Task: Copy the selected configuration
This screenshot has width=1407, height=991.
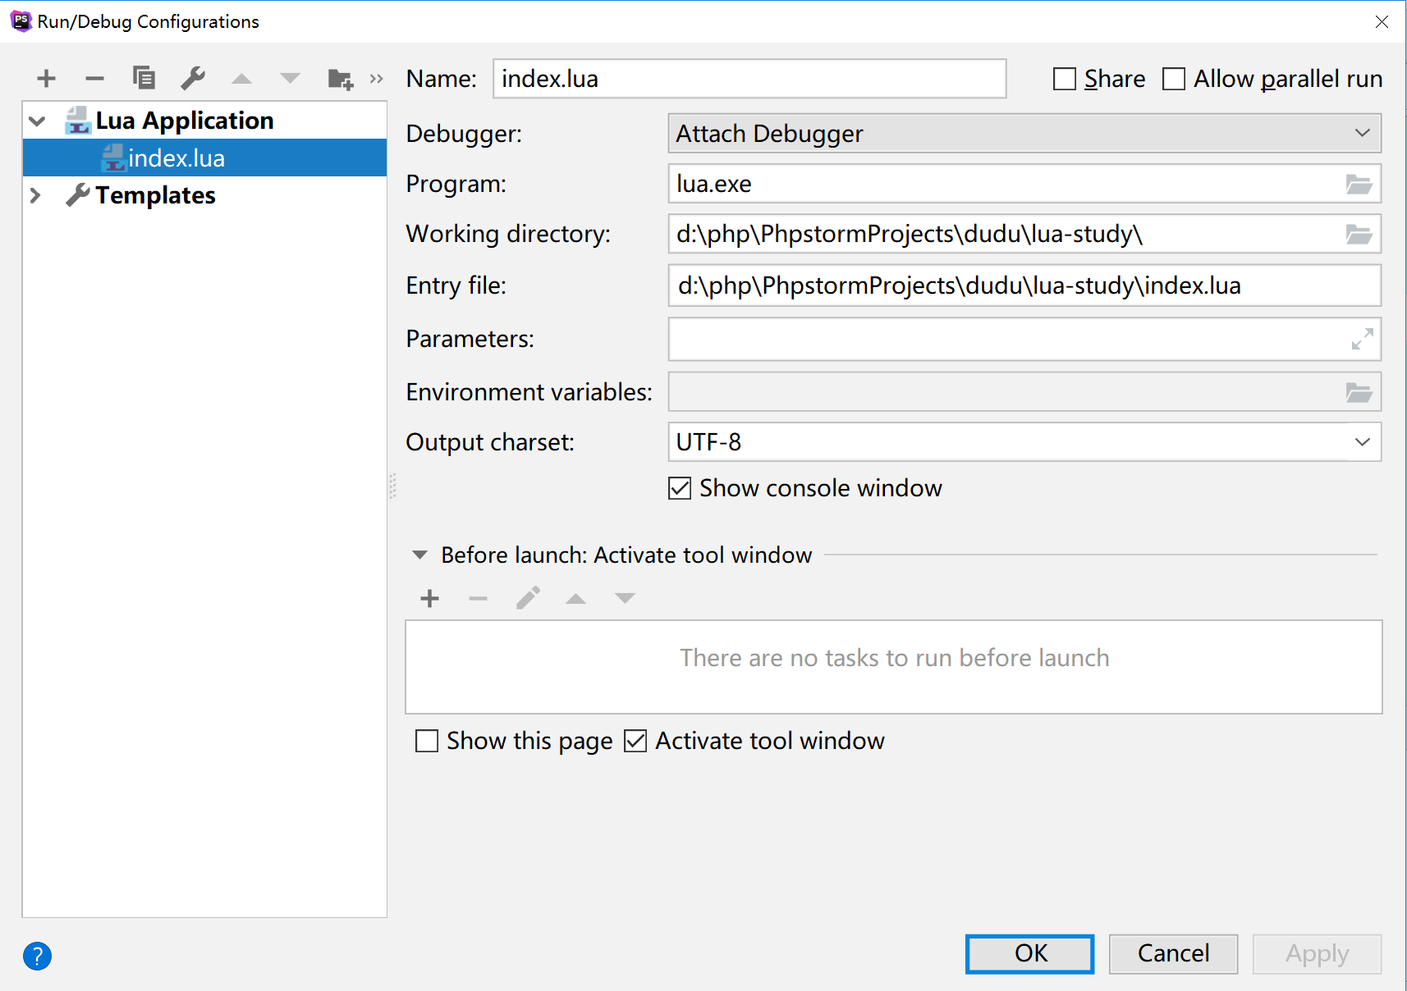Action: tap(144, 79)
